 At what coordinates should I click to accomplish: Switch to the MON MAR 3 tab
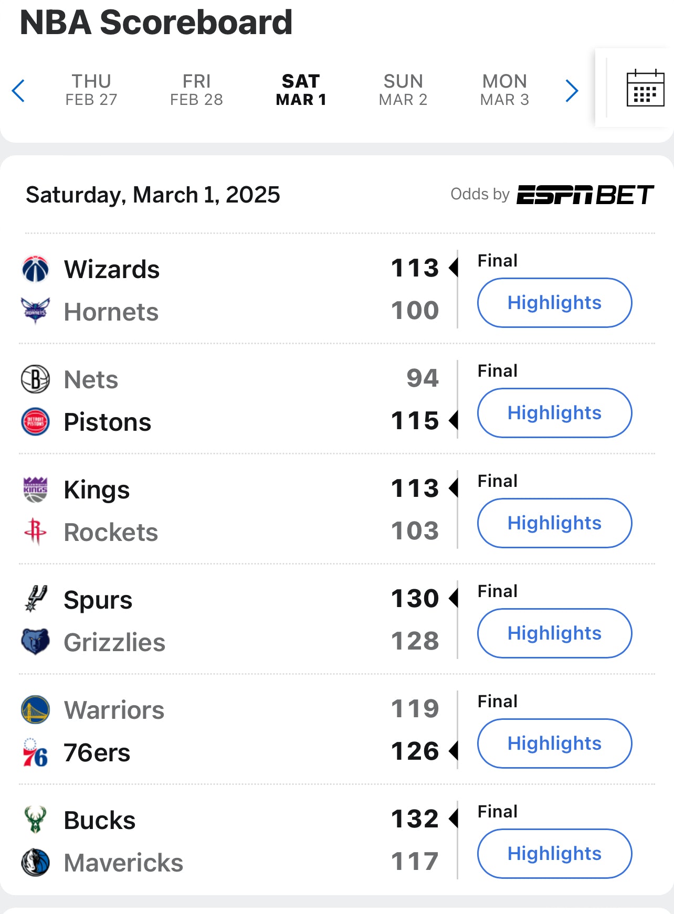click(x=504, y=90)
